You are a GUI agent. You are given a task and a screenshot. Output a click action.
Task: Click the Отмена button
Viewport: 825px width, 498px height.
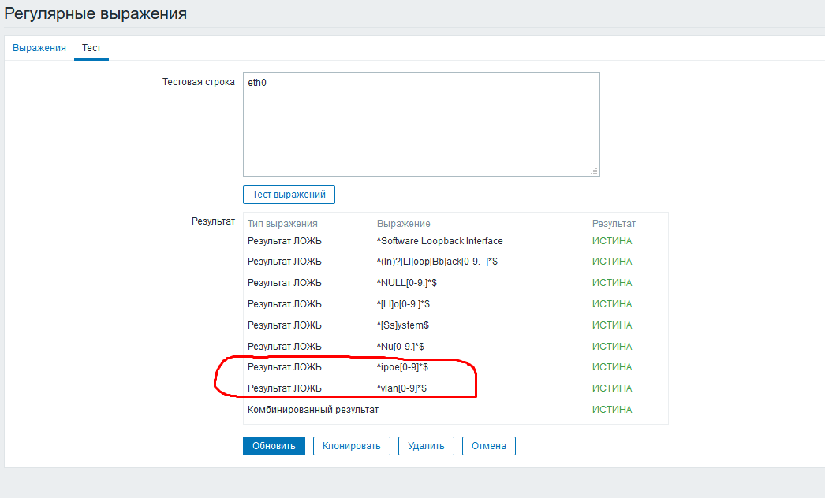[488, 445]
